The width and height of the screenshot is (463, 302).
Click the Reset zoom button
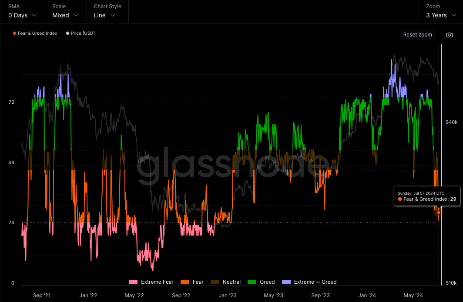418,35
